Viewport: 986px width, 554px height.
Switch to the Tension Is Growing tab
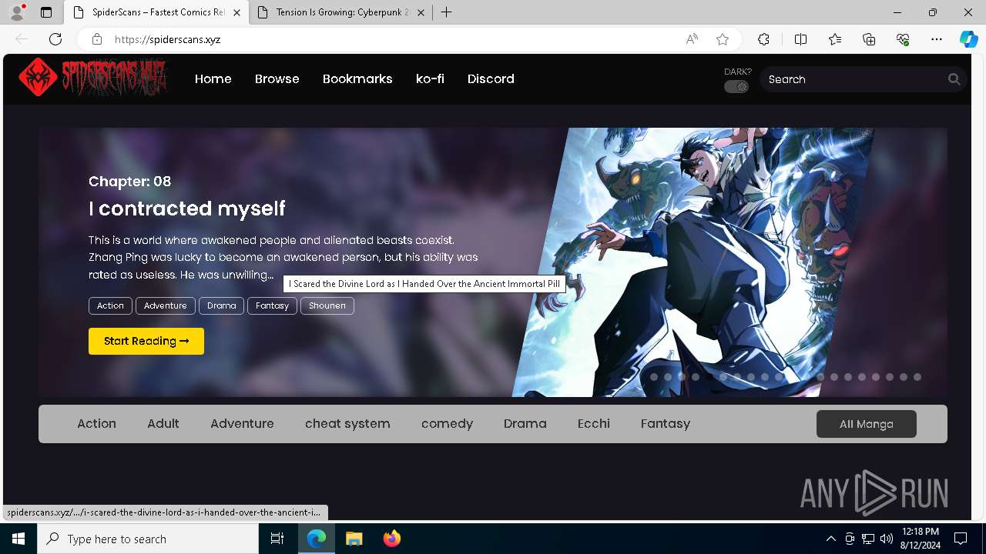coord(341,12)
